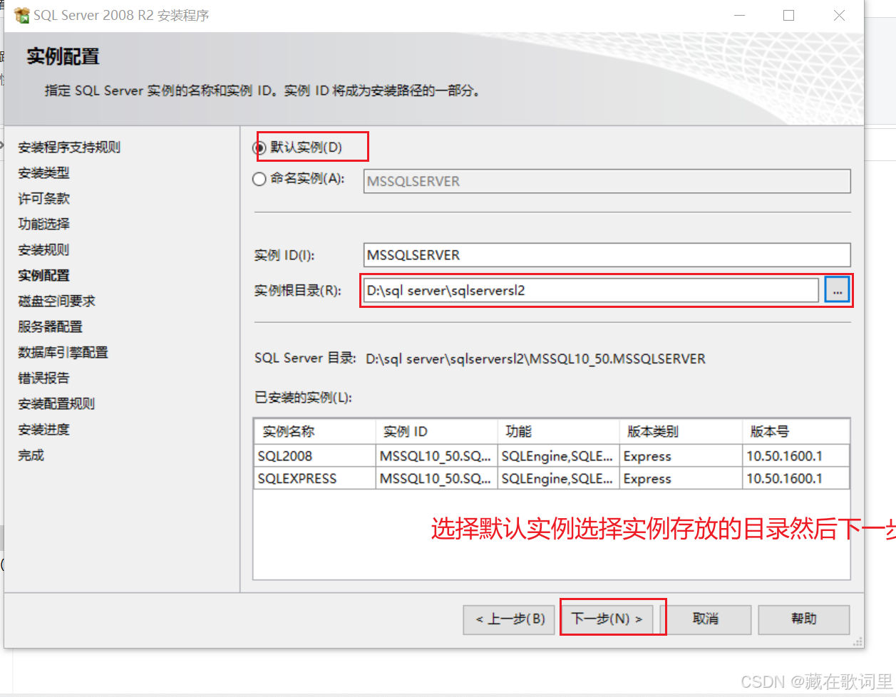Click the 安装进度 step in sidebar
This screenshot has height=697, width=896.
(x=43, y=430)
